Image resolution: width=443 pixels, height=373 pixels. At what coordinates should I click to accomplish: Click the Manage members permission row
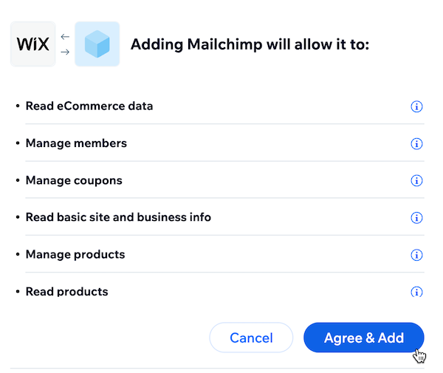pos(76,143)
